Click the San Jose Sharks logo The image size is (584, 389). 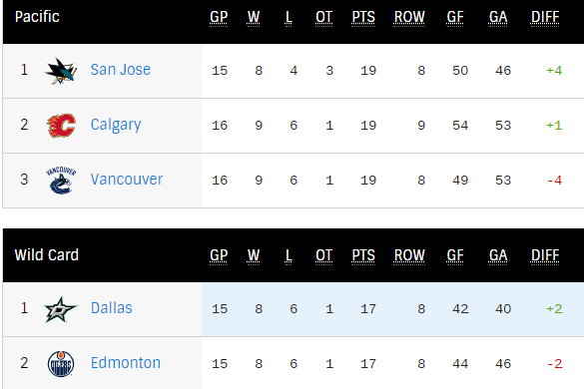tap(61, 71)
